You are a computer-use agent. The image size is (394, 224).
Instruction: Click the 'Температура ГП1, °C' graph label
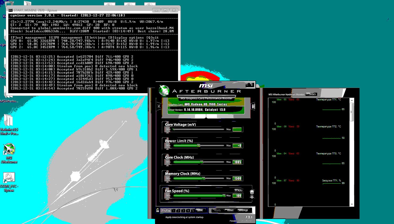pos(329,100)
